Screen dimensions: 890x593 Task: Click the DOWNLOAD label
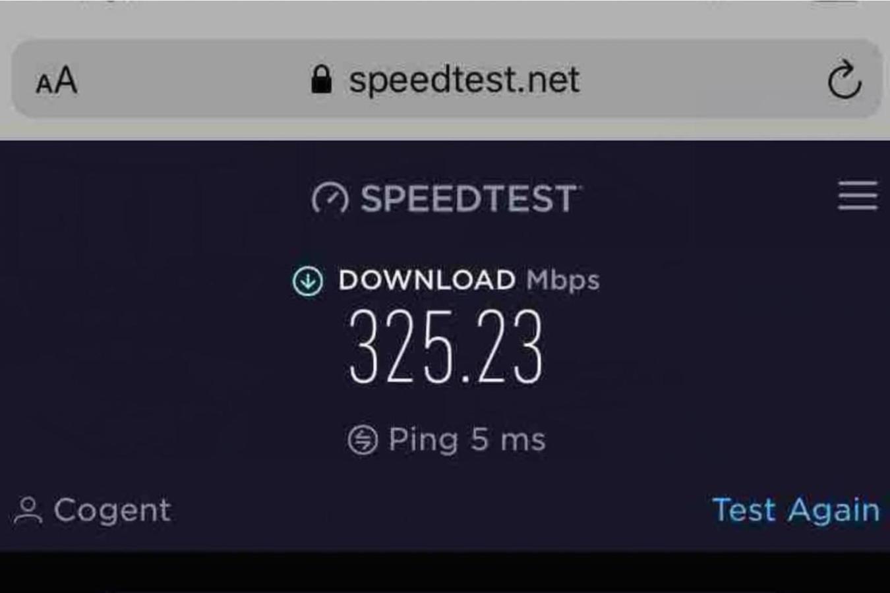point(427,280)
